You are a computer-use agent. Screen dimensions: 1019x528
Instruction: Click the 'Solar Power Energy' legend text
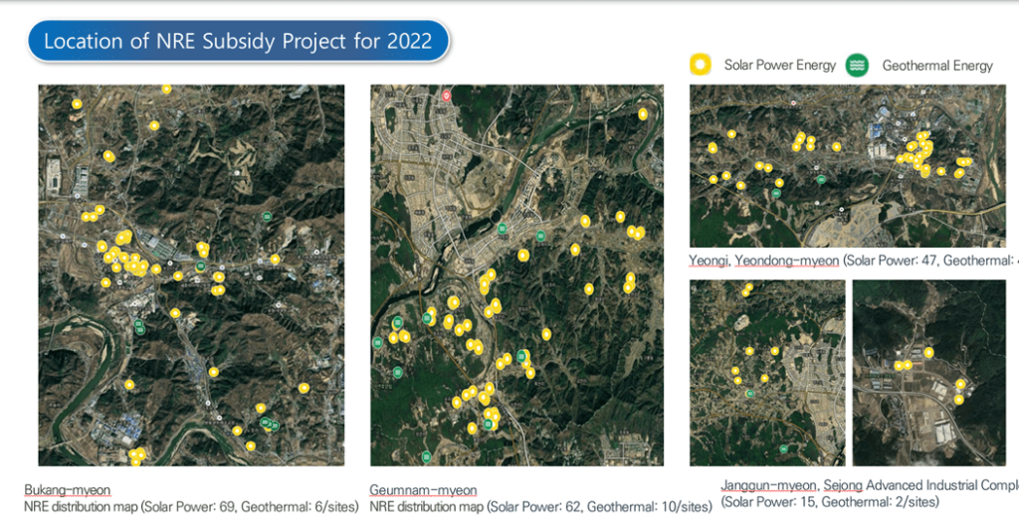pyautogui.click(x=780, y=66)
